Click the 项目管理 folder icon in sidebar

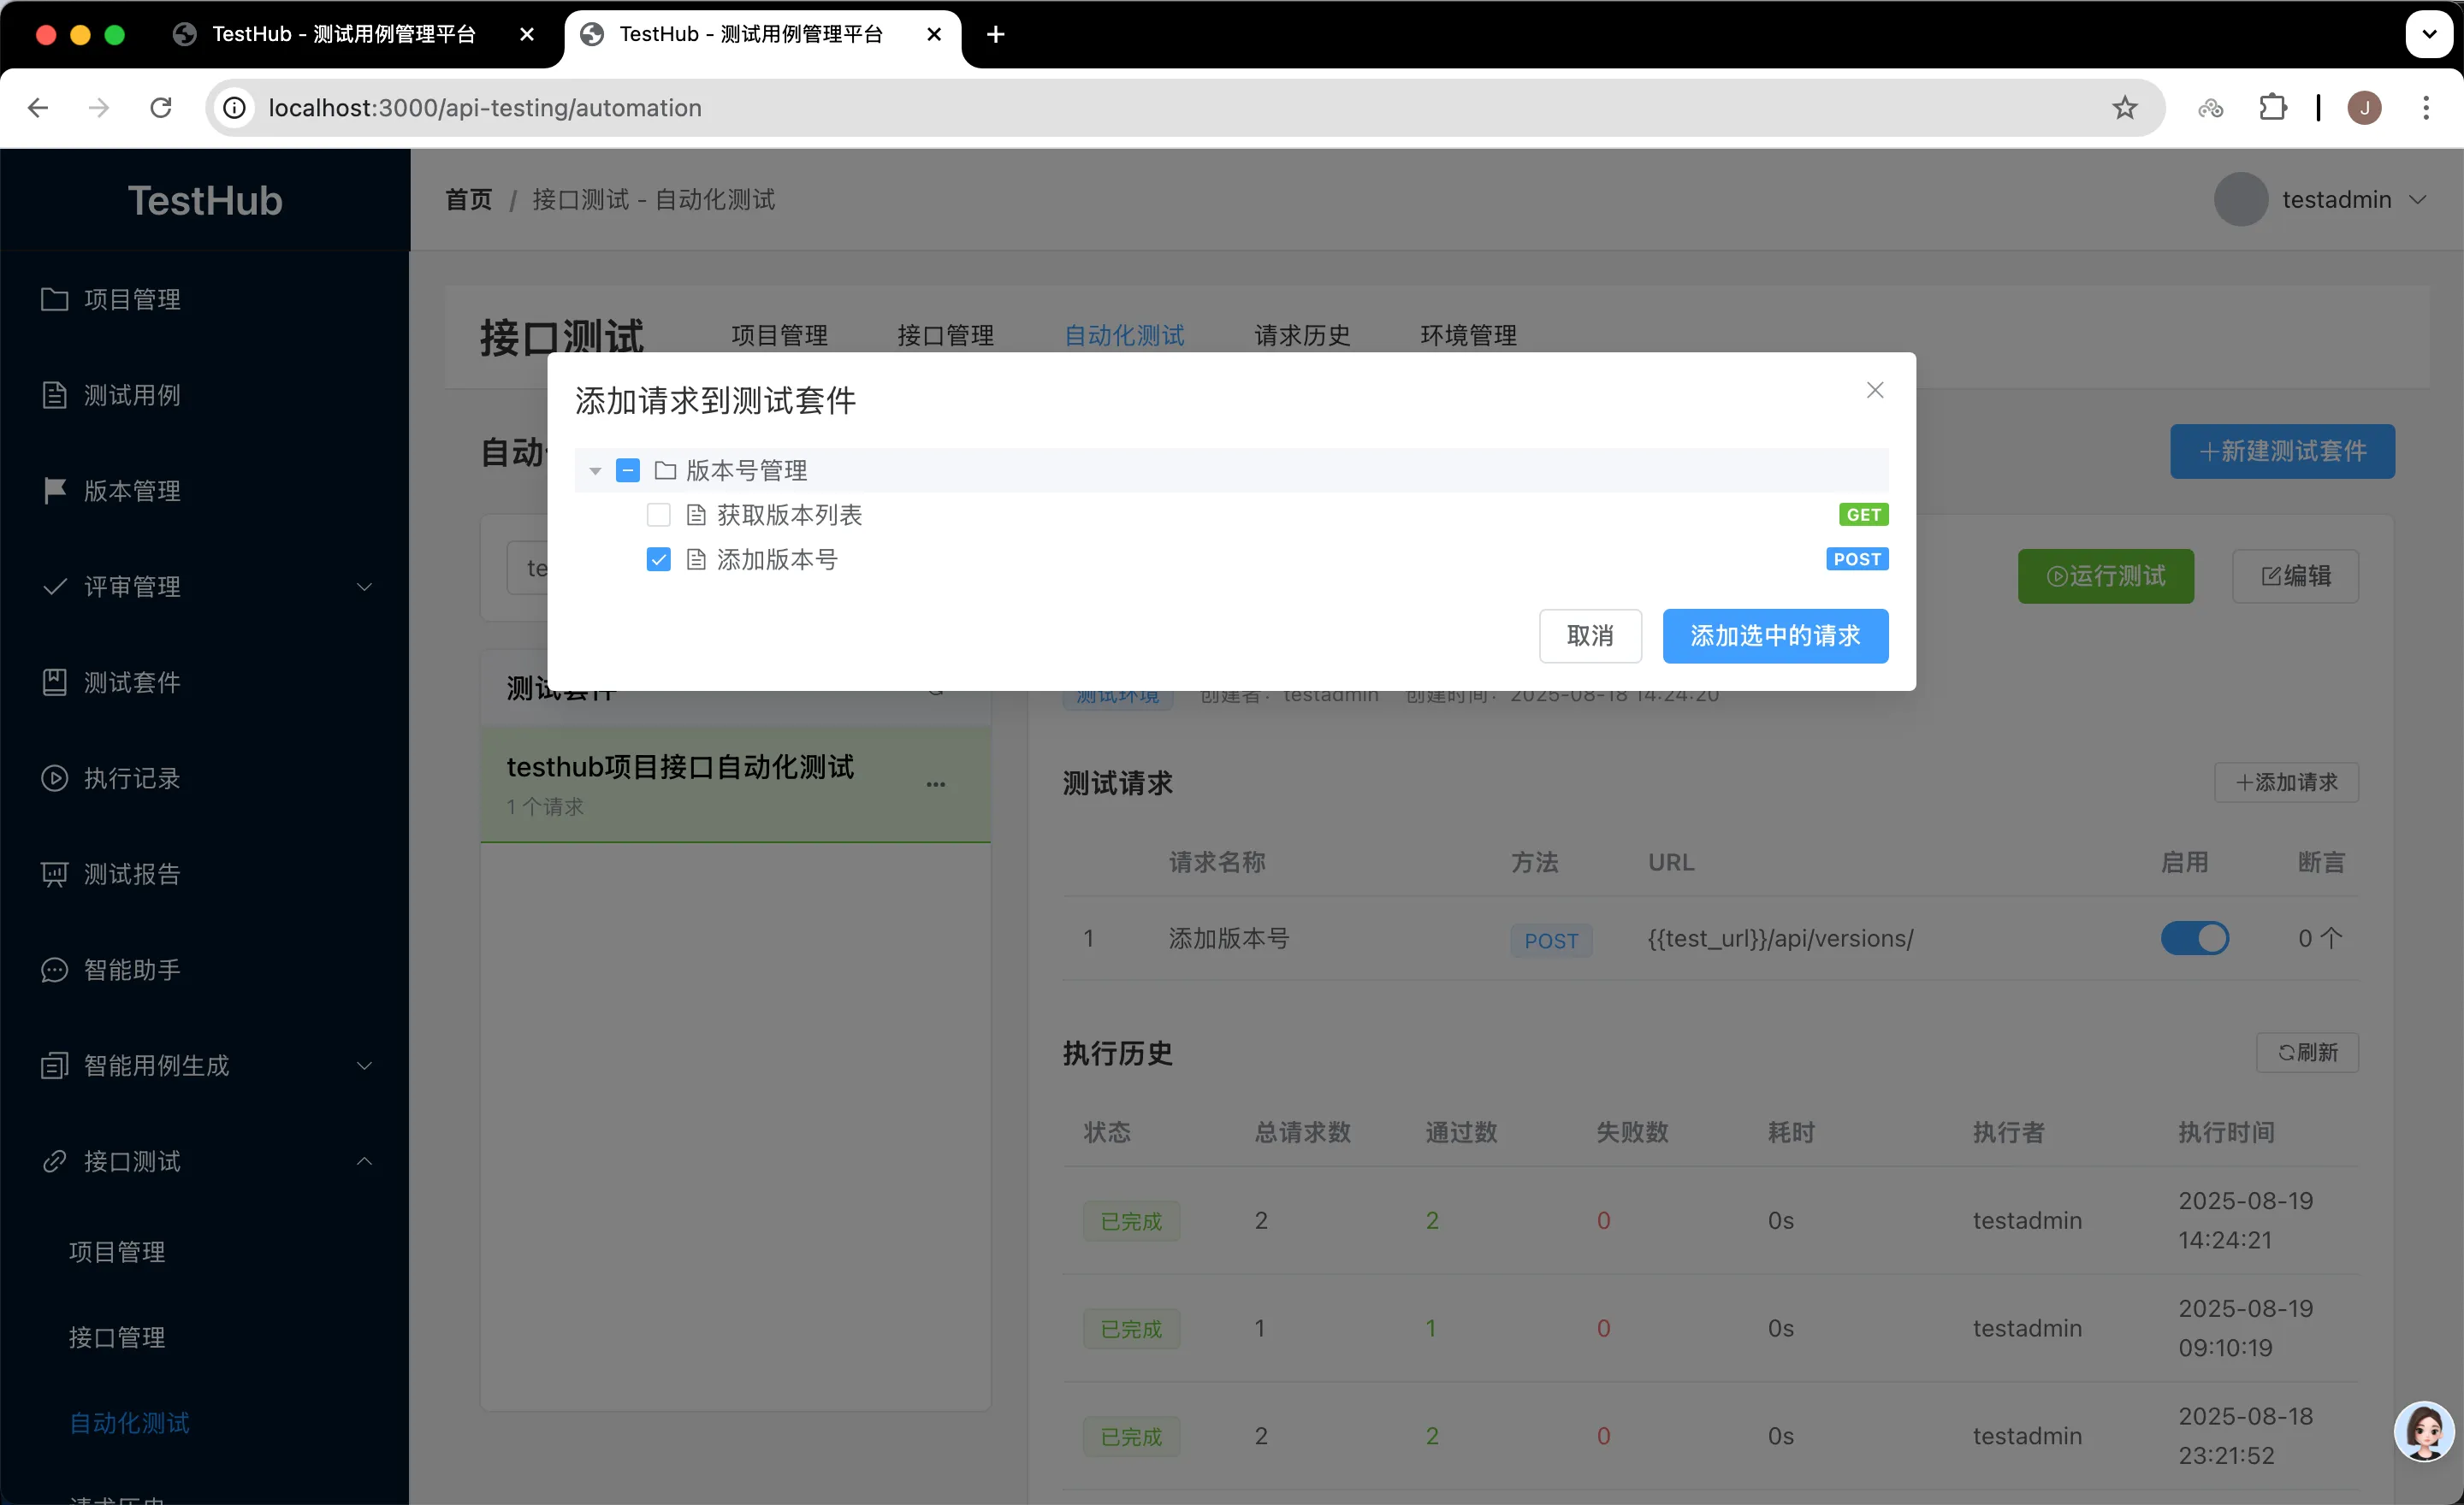[54, 300]
